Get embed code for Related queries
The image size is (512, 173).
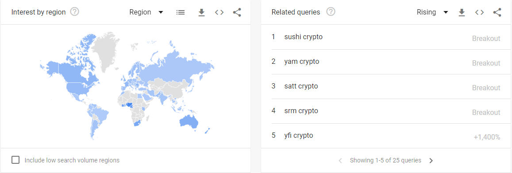(x=479, y=12)
